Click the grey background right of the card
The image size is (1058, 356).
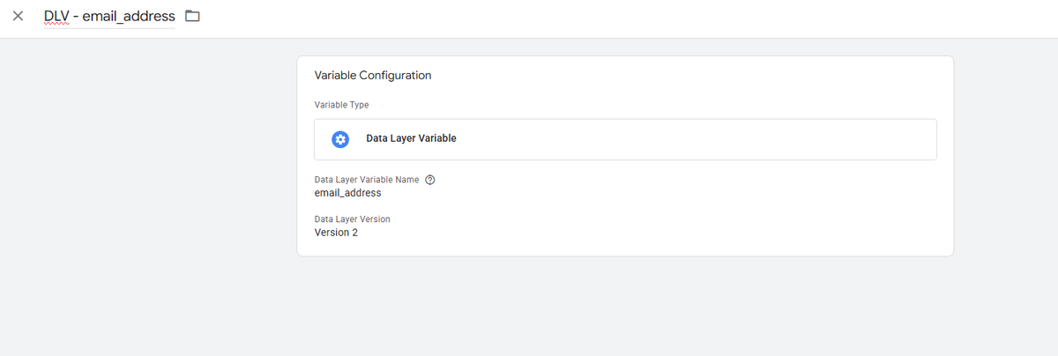(x=1005, y=176)
